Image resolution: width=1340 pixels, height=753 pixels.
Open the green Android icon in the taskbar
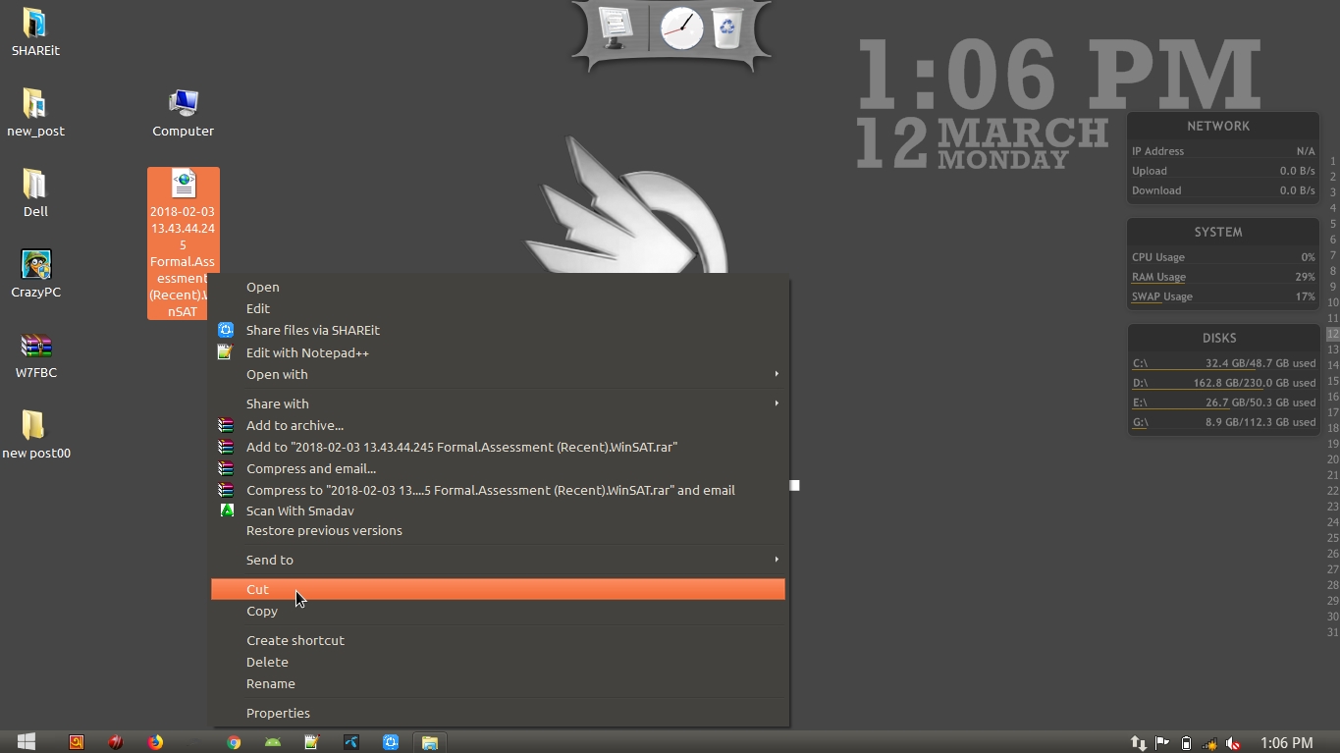[x=273, y=742]
